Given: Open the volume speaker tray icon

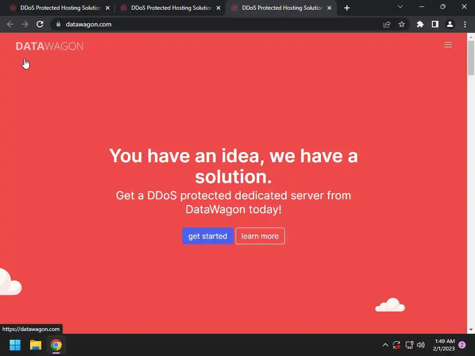Looking at the screenshot, I should 421,345.
